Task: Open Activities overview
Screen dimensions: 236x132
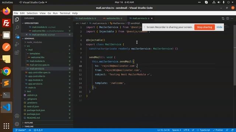Action: [x=7, y=2]
